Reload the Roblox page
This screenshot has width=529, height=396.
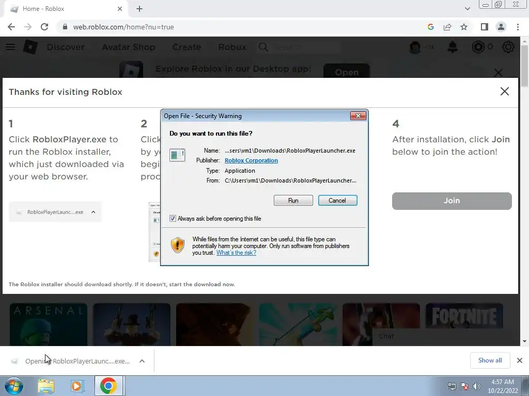coord(44,27)
